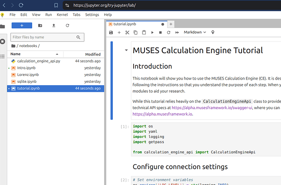Viewport: 281px width, 185px height.
Task: Click the search magnifier in file filter
Action: [78, 37]
